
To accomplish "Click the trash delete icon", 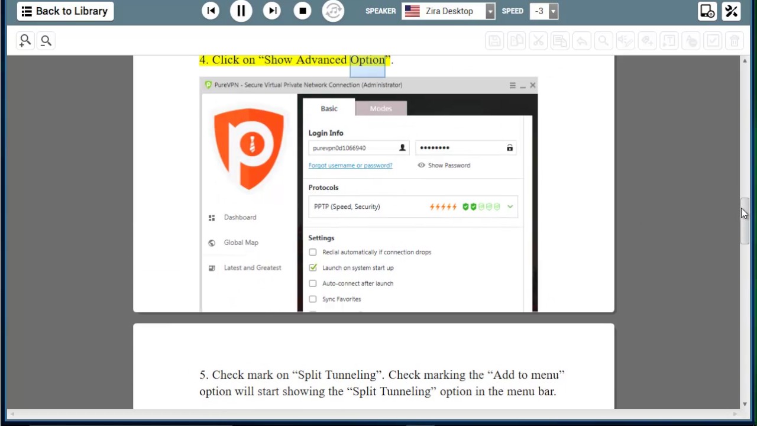I will click(735, 41).
